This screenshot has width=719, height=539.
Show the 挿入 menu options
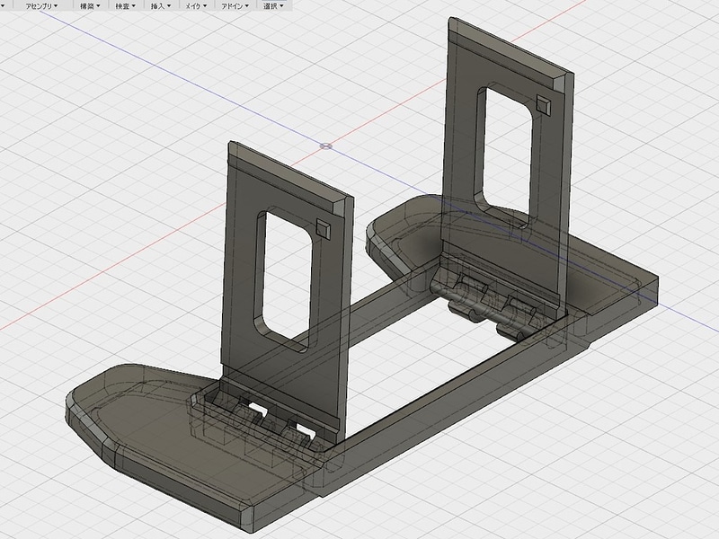pyautogui.click(x=161, y=6)
